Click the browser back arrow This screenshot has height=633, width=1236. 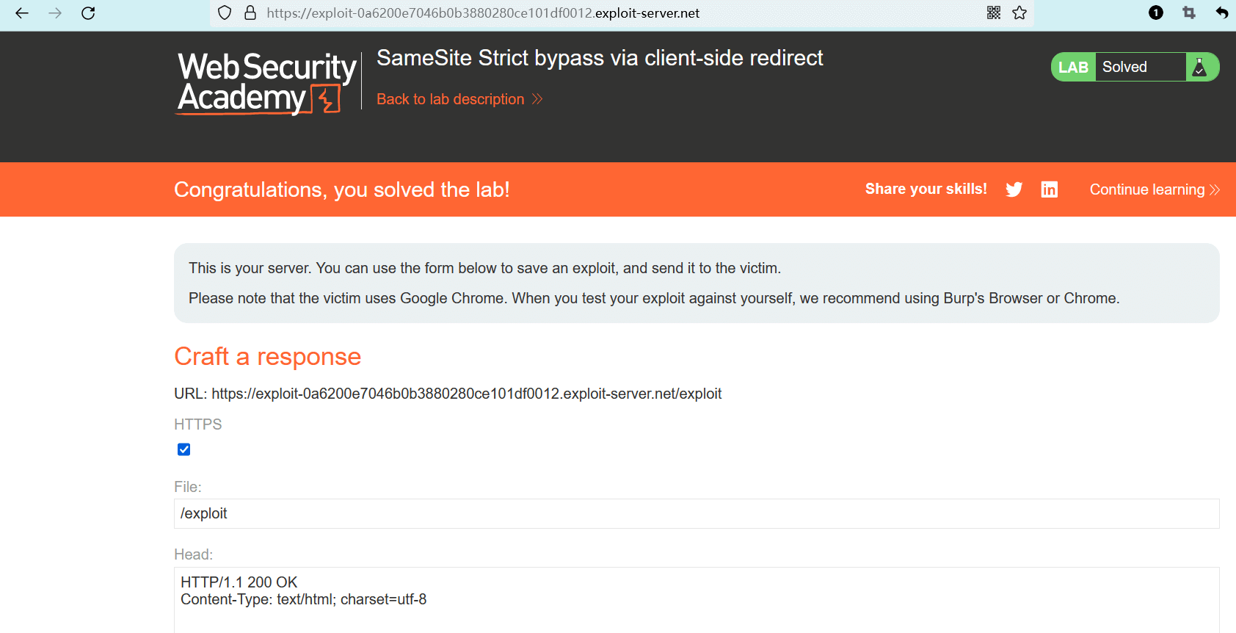coord(22,13)
